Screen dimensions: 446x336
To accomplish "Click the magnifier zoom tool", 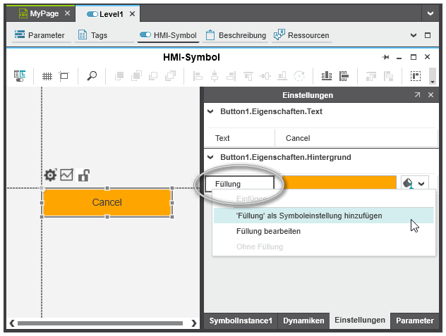I will point(92,76).
